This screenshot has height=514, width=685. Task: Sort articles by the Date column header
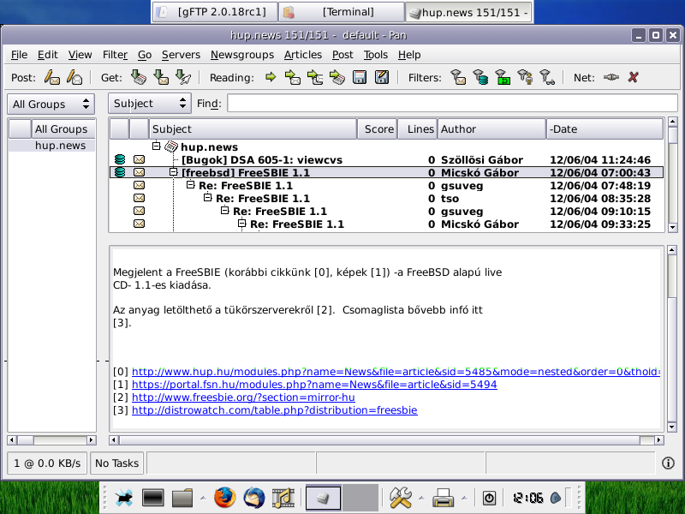point(605,129)
